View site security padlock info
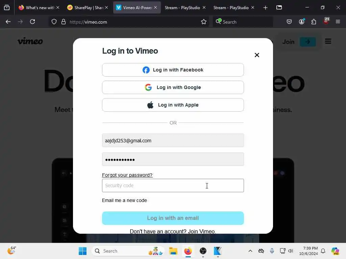 (x=64, y=22)
